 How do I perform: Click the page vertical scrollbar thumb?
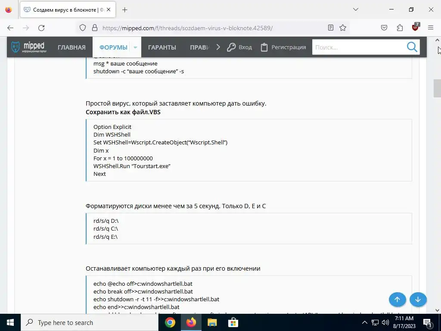[x=437, y=88]
